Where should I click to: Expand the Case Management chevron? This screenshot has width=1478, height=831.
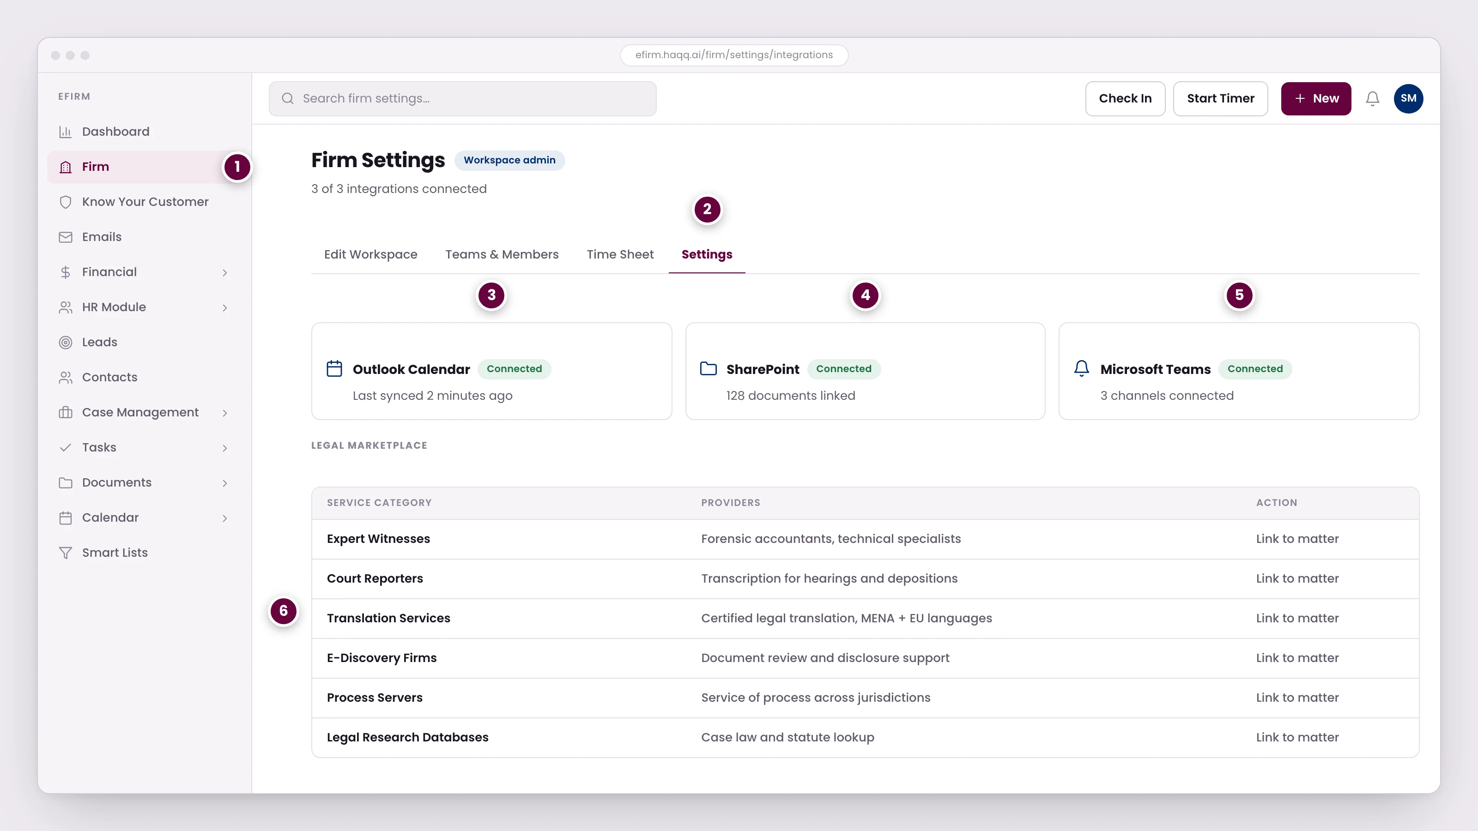tap(225, 413)
